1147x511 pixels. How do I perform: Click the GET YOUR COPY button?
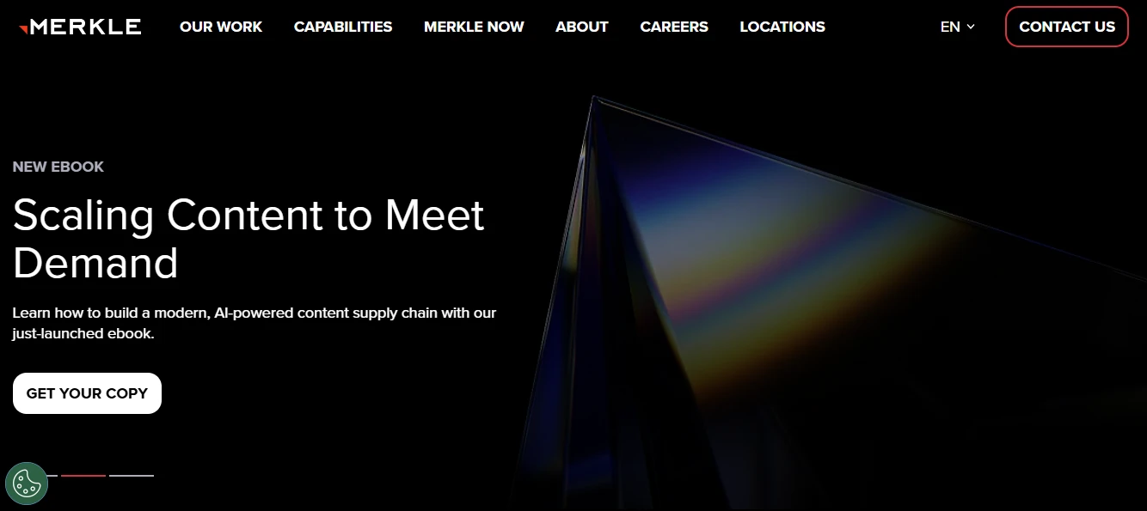(x=87, y=393)
